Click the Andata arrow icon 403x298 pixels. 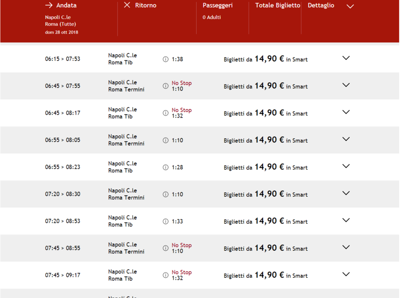pyautogui.click(x=49, y=5)
